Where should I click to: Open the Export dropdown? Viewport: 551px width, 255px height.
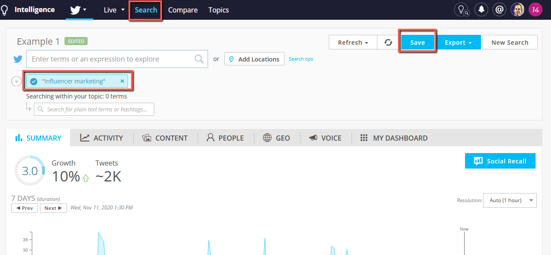[x=458, y=42]
